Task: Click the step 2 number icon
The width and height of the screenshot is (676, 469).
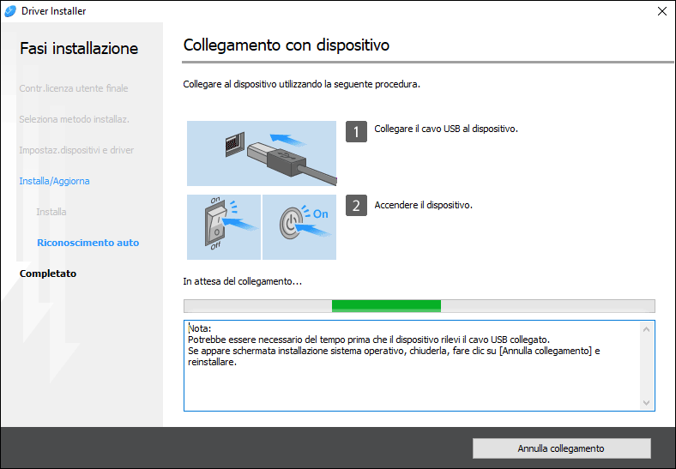Action: pos(356,205)
